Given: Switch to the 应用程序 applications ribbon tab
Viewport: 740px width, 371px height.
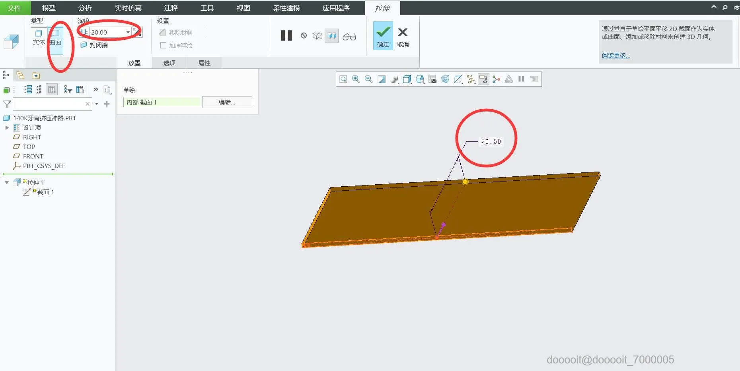Looking at the screenshot, I should 336,8.
